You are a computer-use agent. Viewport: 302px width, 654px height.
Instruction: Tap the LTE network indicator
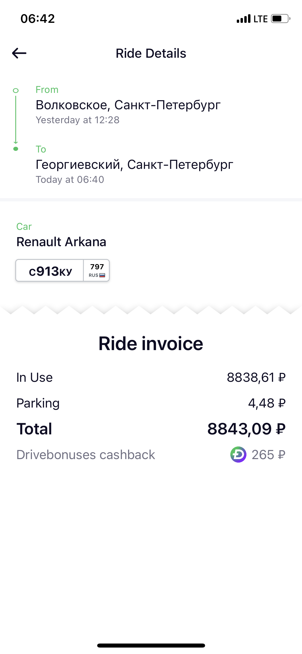tap(260, 19)
